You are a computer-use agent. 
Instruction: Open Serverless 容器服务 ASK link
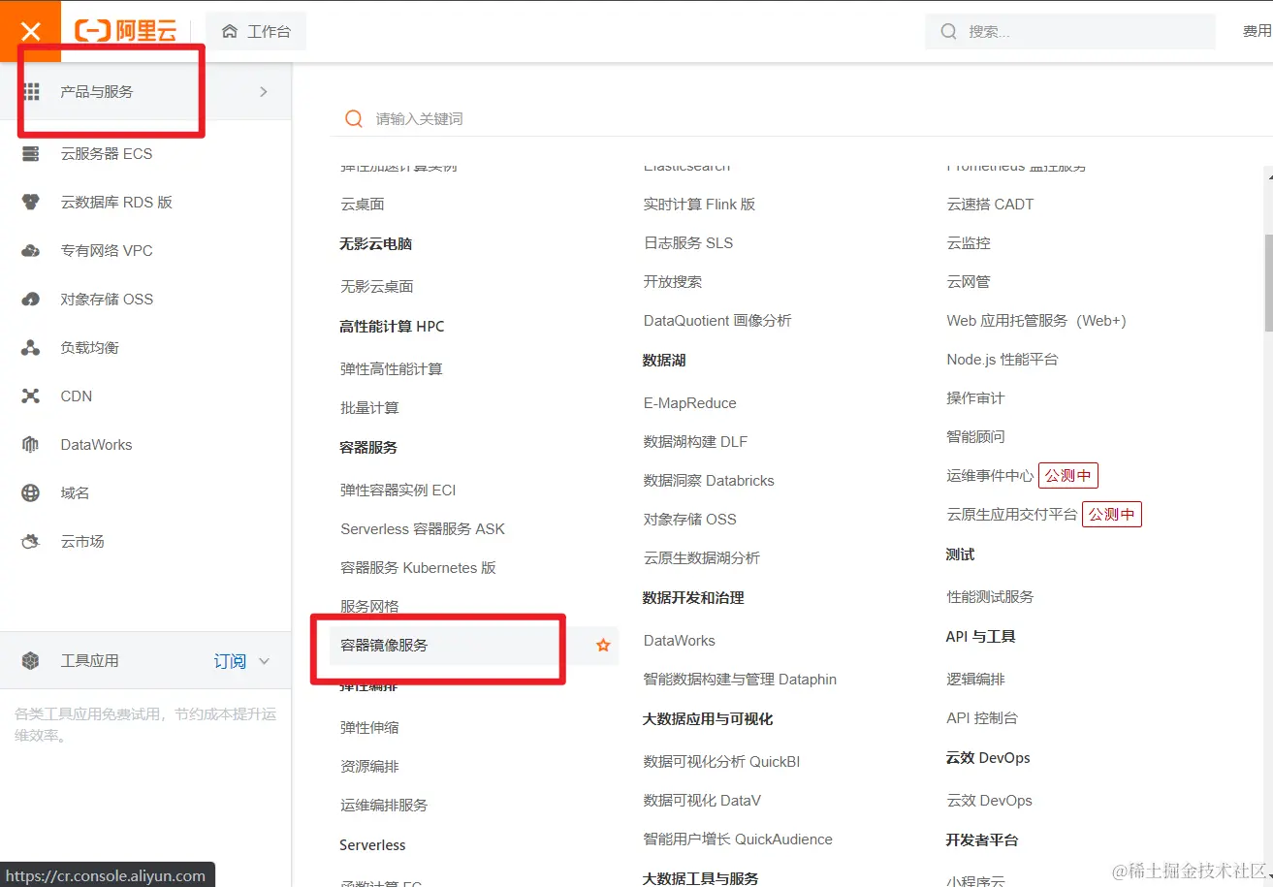click(x=423, y=529)
